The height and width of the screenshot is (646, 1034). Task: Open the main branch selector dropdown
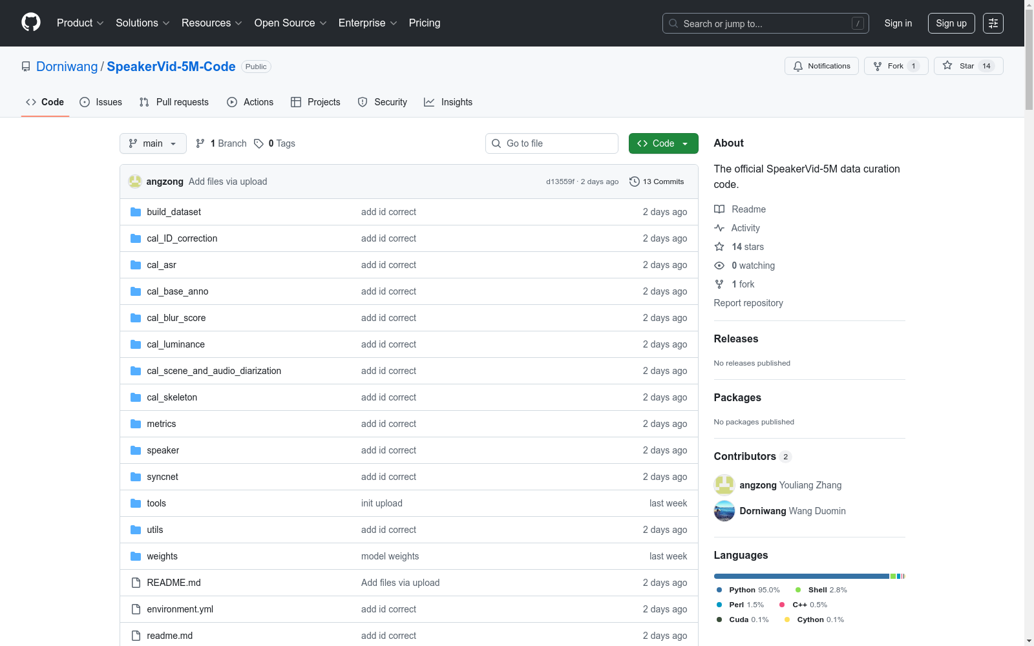click(x=153, y=143)
